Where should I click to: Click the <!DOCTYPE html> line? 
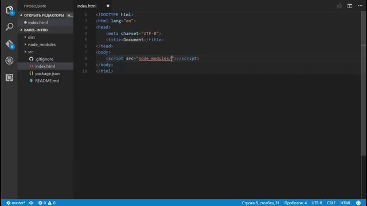point(115,14)
